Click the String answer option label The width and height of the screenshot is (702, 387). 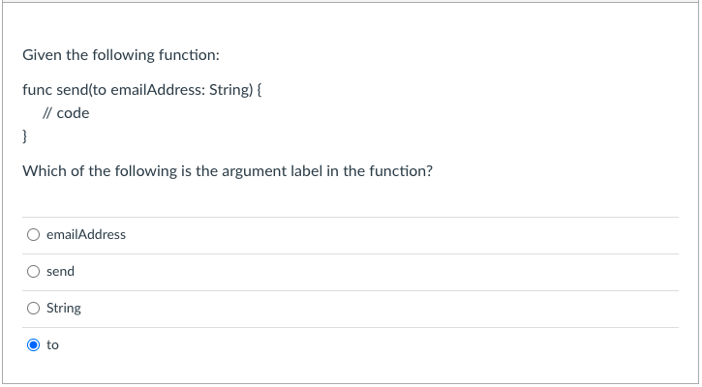64,308
